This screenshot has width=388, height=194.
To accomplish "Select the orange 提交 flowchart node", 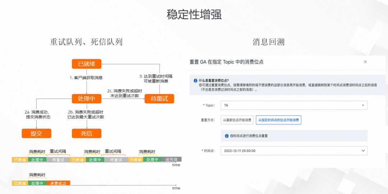I will click(x=36, y=133).
